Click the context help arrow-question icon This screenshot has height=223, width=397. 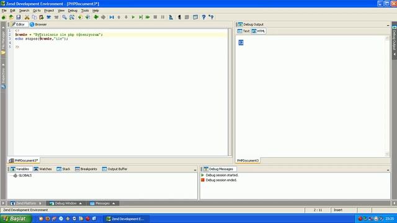tap(211, 17)
